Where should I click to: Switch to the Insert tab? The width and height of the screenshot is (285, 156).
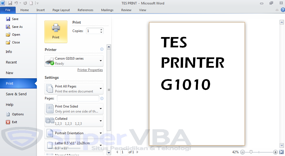point(41,10)
